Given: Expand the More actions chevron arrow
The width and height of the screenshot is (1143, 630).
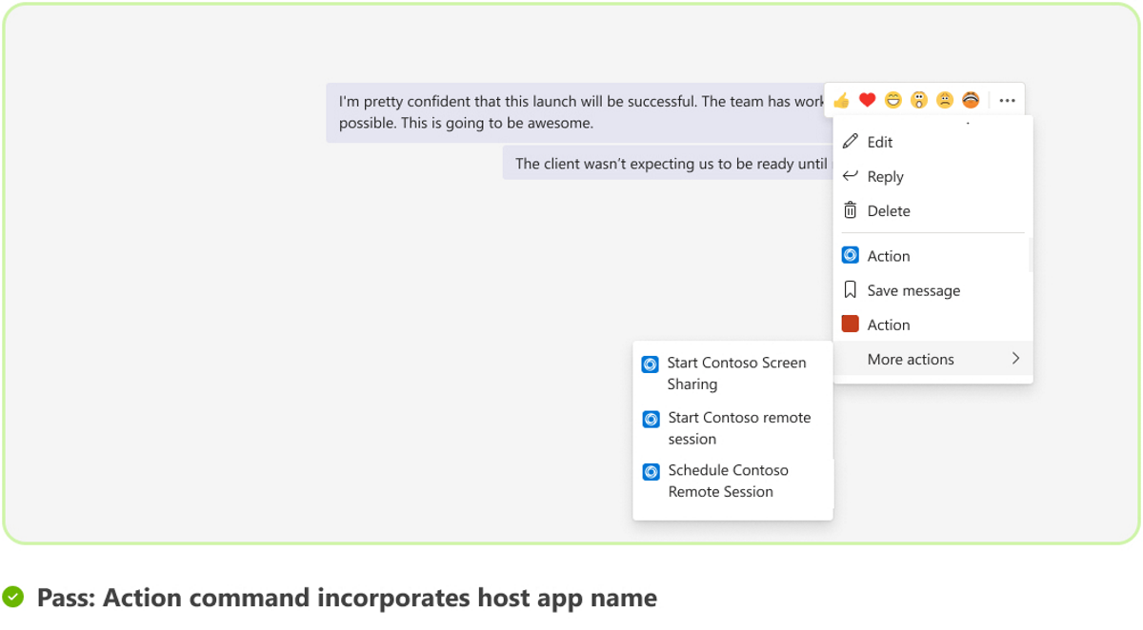Looking at the screenshot, I should point(1015,359).
